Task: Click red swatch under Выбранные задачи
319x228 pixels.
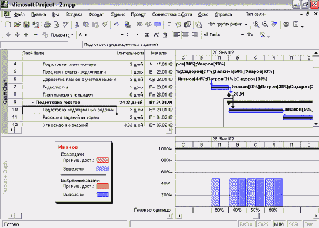Action: click(x=102, y=186)
